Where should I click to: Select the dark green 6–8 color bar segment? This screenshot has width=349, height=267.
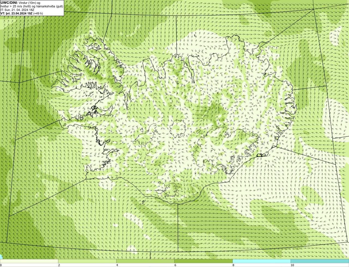pos(203,261)
